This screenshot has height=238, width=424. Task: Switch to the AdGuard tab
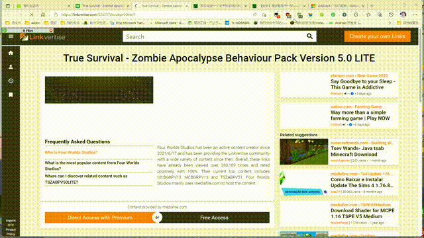pos(338,6)
